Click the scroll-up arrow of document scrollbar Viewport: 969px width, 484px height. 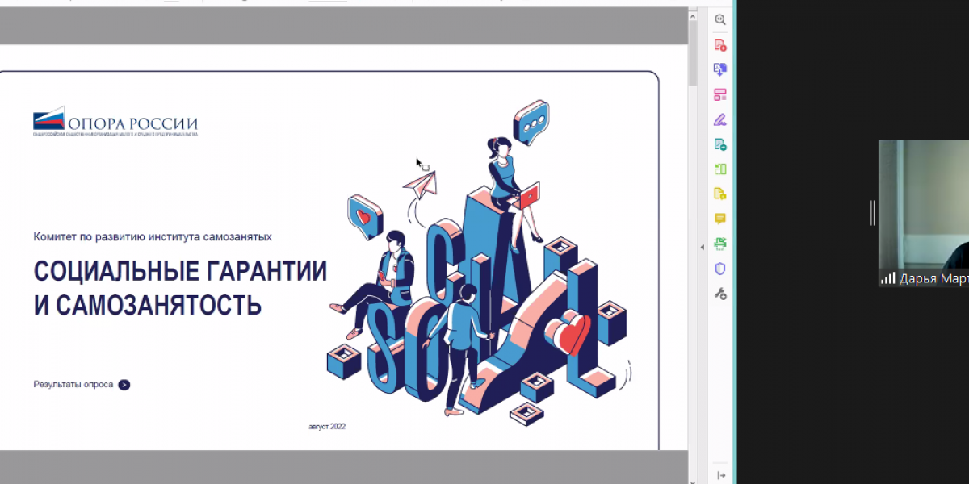click(693, 14)
